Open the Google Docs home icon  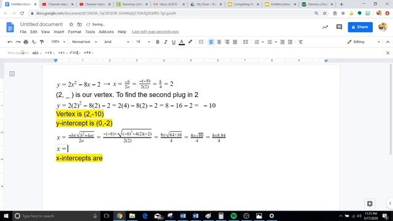click(10, 27)
